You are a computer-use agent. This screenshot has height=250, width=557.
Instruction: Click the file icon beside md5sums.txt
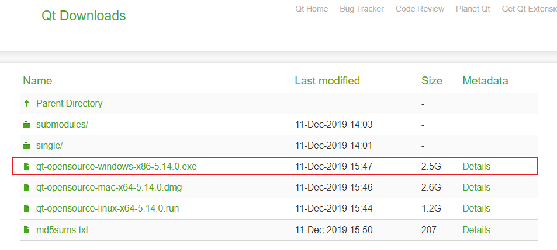(x=27, y=230)
